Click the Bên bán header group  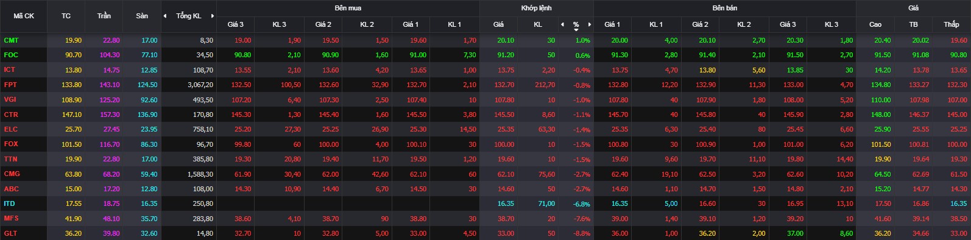[x=724, y=8]
